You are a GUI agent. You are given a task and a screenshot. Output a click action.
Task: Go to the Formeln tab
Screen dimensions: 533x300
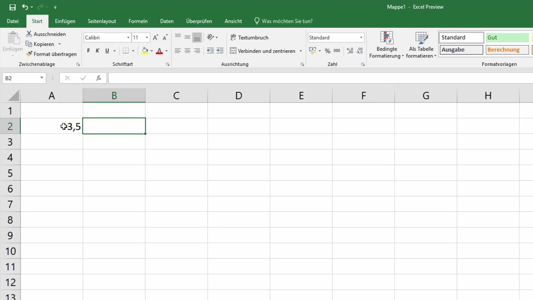(x=138, y=21)
